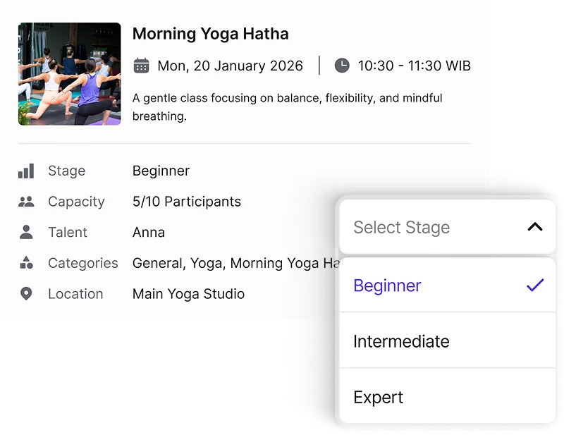
Task: Click the Location pin icon
Action: pos(26,294)
